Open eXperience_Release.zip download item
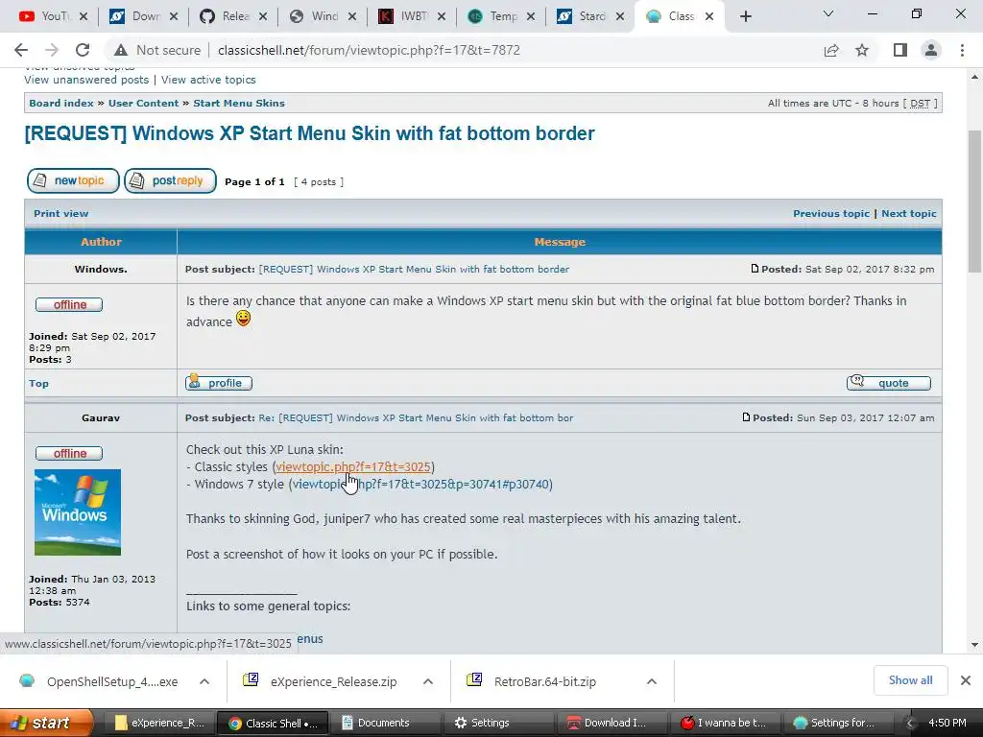The height and width of the screenshot is (737, 983). tap(323, 681)
